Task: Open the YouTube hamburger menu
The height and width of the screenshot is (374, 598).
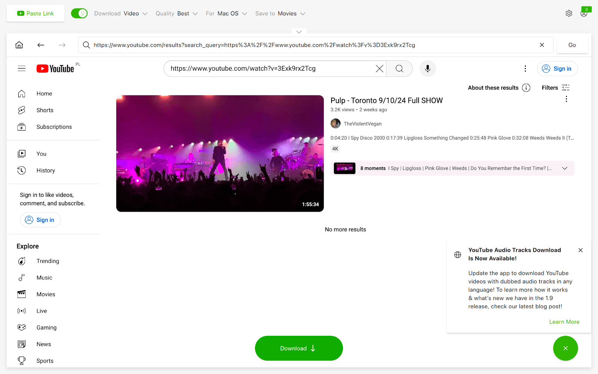Action: tap(22, 68)
